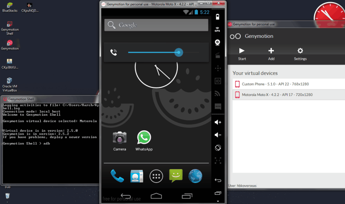Viewport: 345px width, 204px height.
Task: Click the Google search bar on the emulator
Action: coord(156,25)
